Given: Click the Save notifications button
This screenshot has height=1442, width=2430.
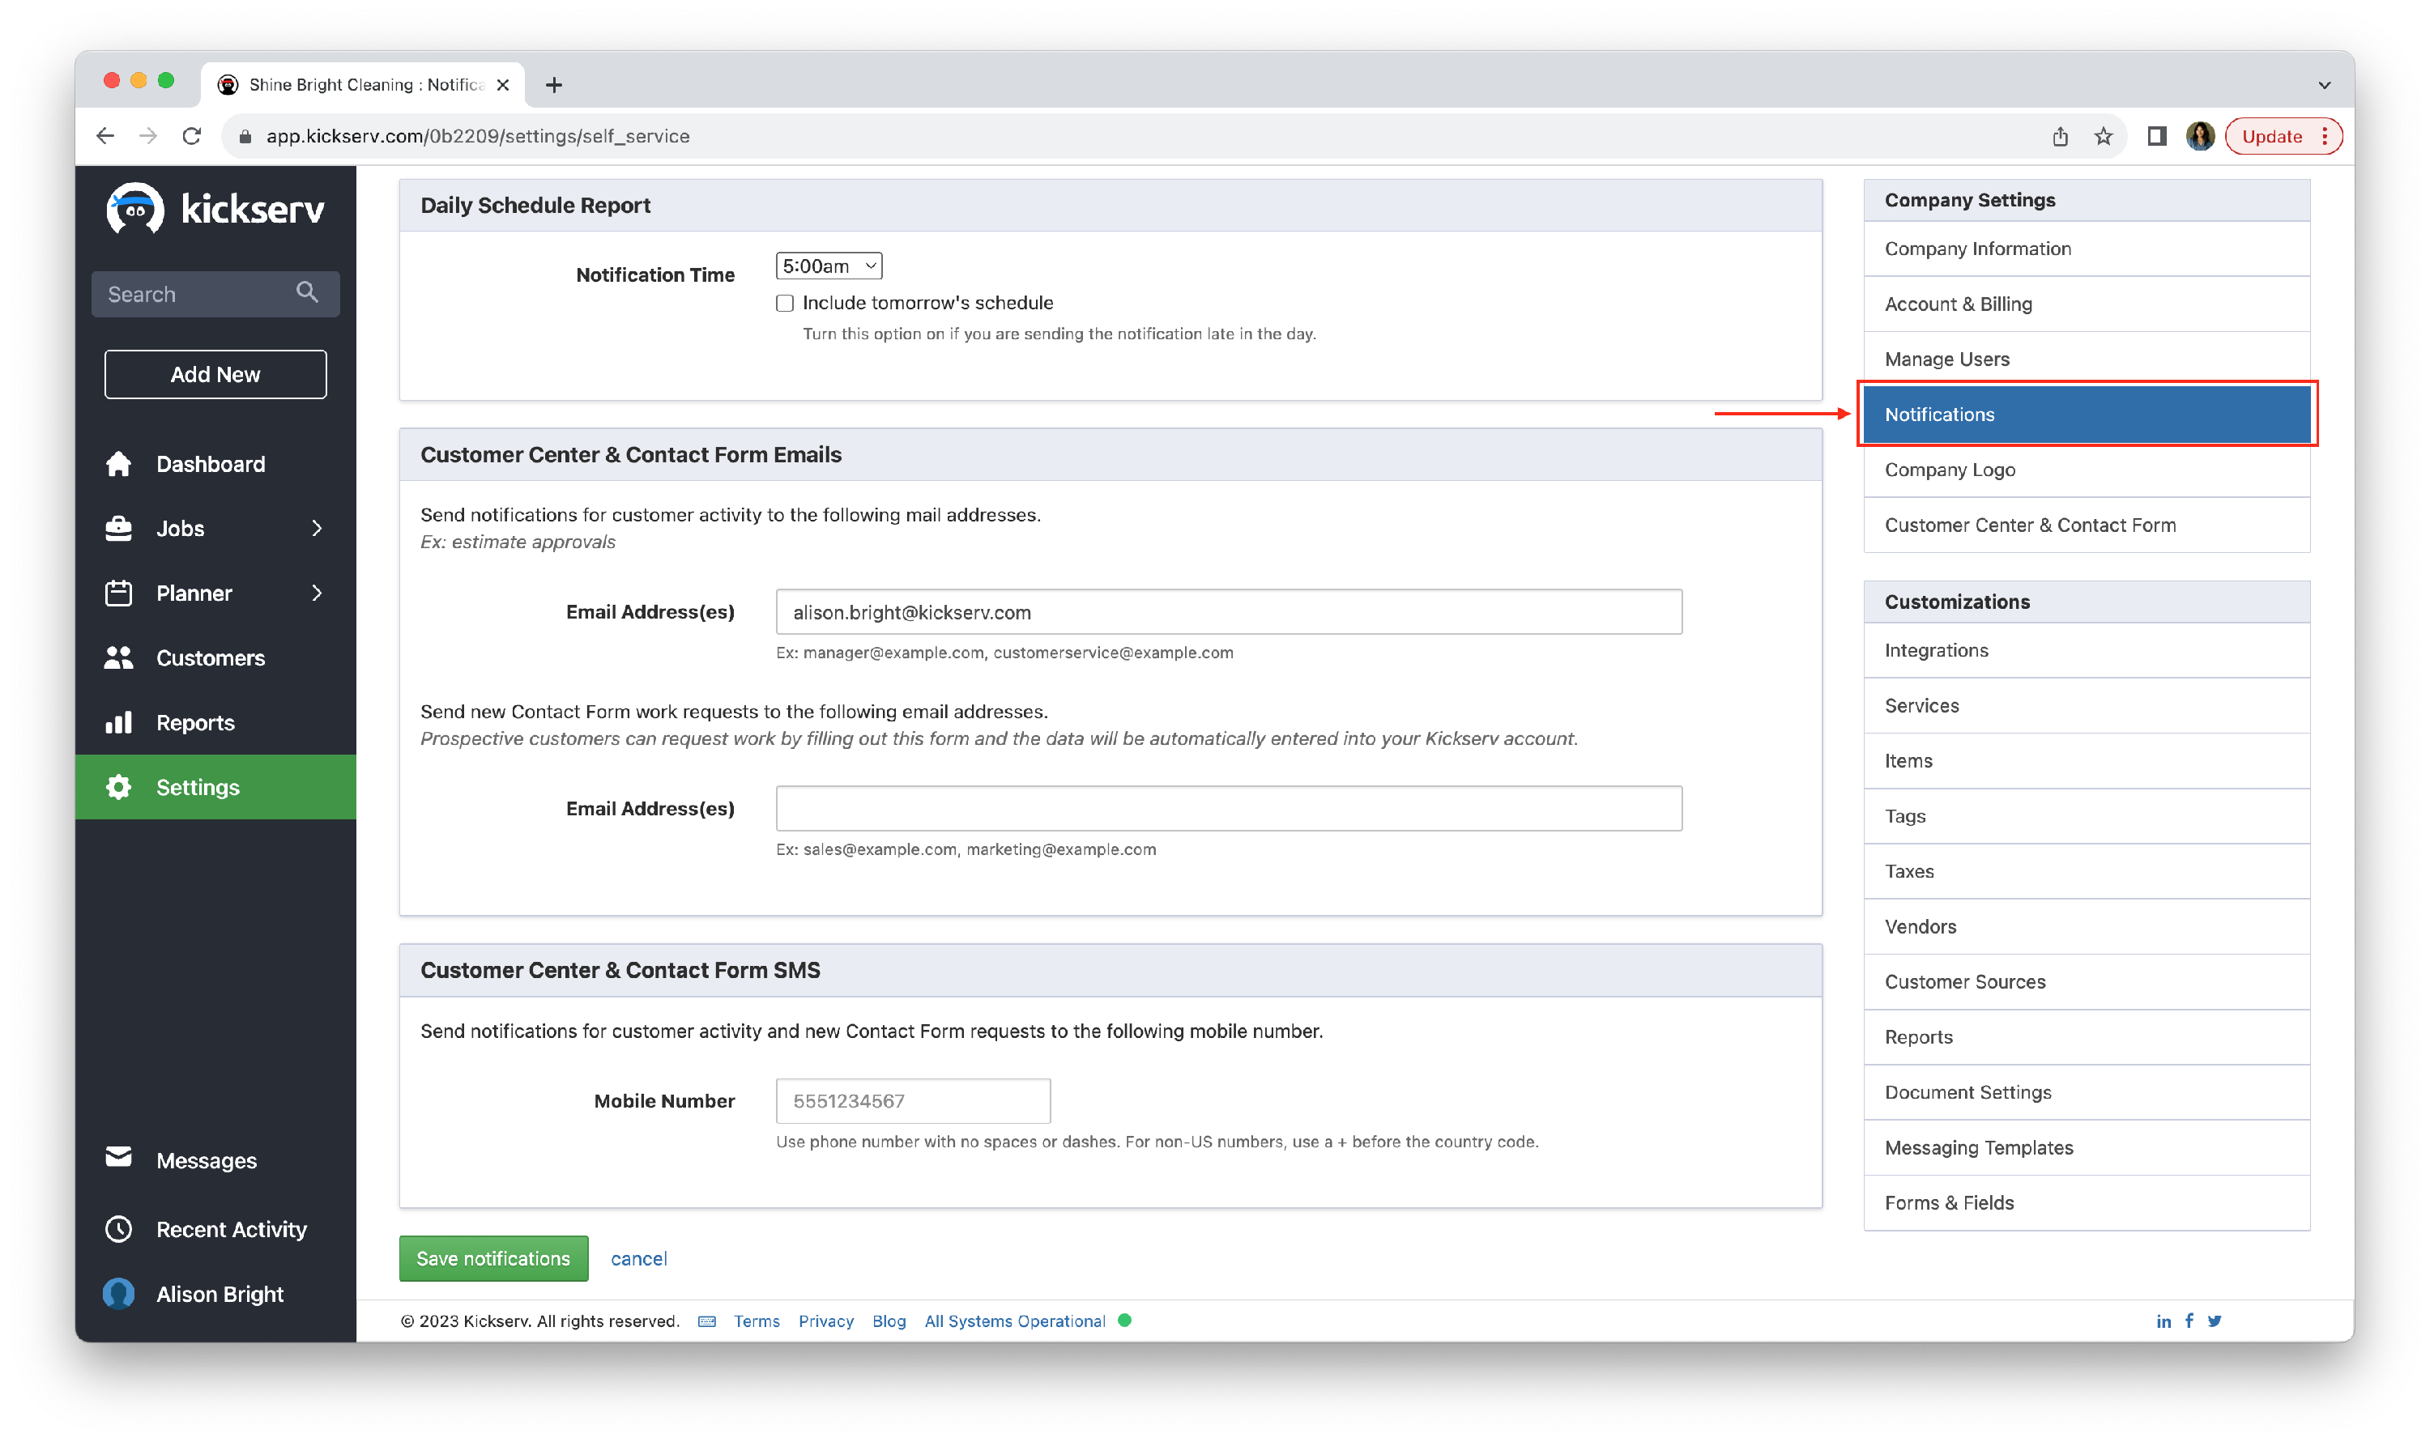Looking at the screenshot, I should point(494,1258).
